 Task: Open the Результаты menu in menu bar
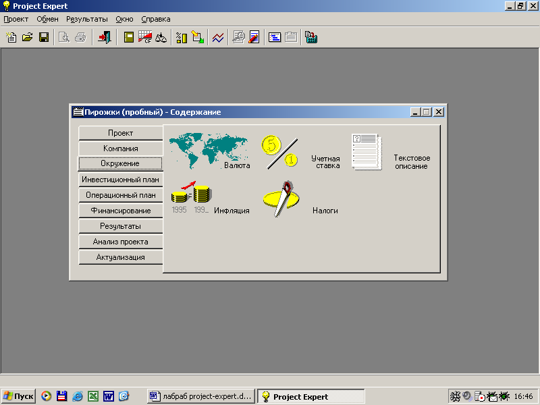tap(87, 20)
